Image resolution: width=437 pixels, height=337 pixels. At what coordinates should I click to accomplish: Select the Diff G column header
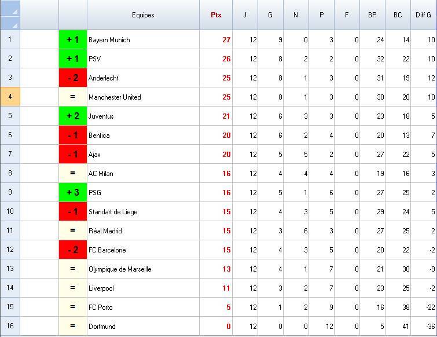[424, 15]
